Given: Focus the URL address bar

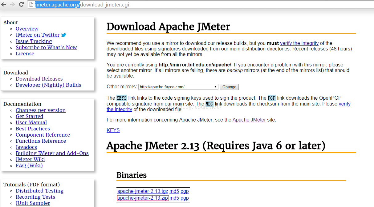Looking at the screenshot, I should (x=200, y=5).
